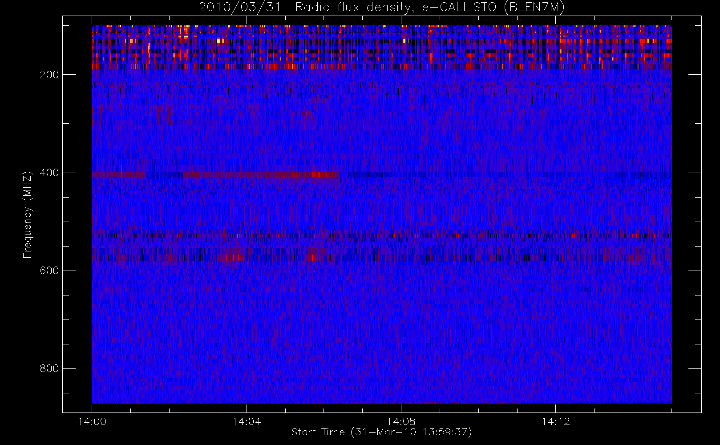
Task: Click the 14:12 time tick label
Action: point(555,421)
